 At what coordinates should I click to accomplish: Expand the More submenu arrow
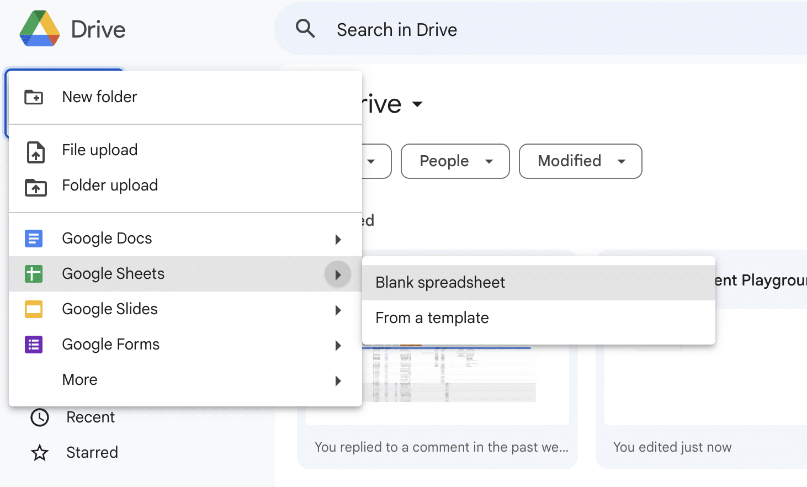tap(338, 380)
